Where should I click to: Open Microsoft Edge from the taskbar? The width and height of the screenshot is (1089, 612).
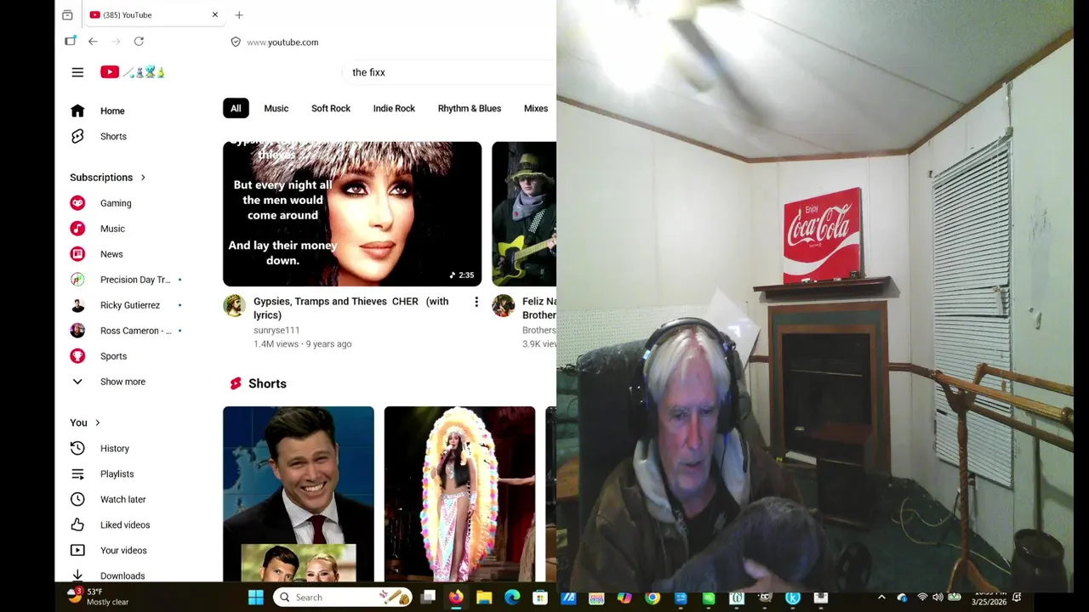click(512, 598)
